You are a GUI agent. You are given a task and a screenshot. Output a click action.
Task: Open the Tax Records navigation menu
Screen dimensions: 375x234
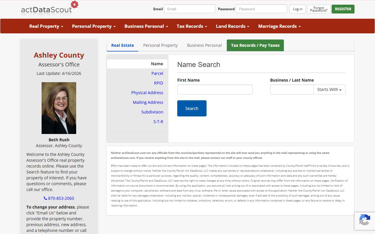point(192,26)
